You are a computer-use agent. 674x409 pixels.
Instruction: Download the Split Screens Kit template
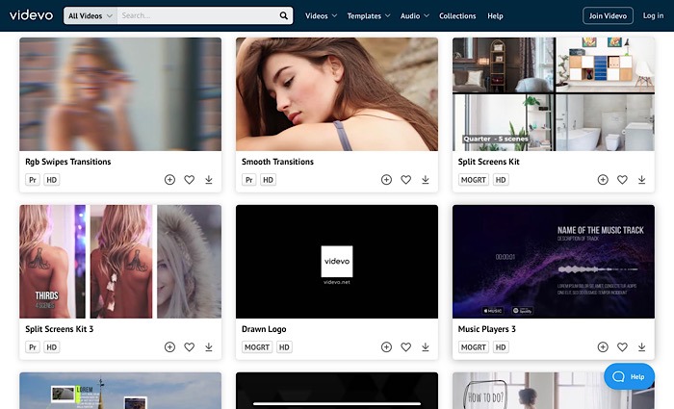641,180
